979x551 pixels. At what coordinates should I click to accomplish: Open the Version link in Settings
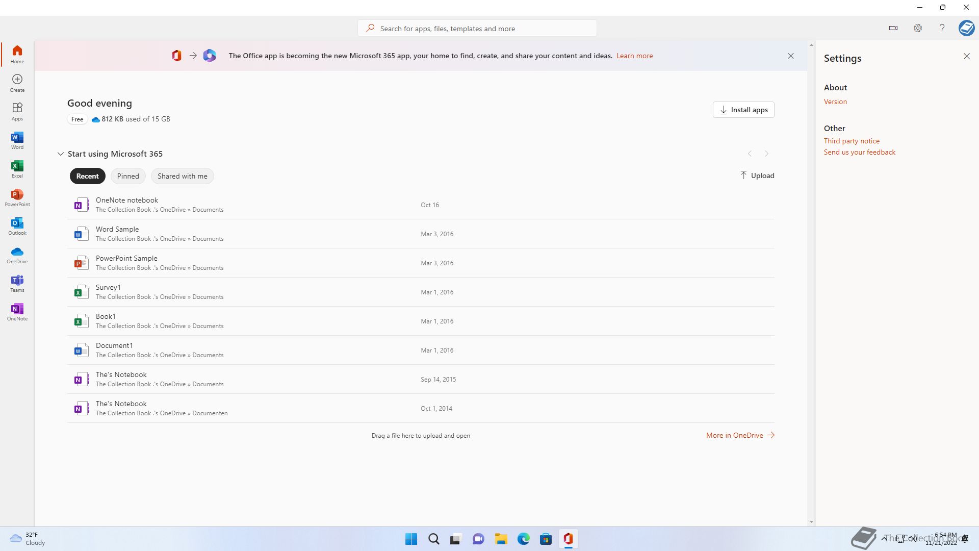(835, 102)
